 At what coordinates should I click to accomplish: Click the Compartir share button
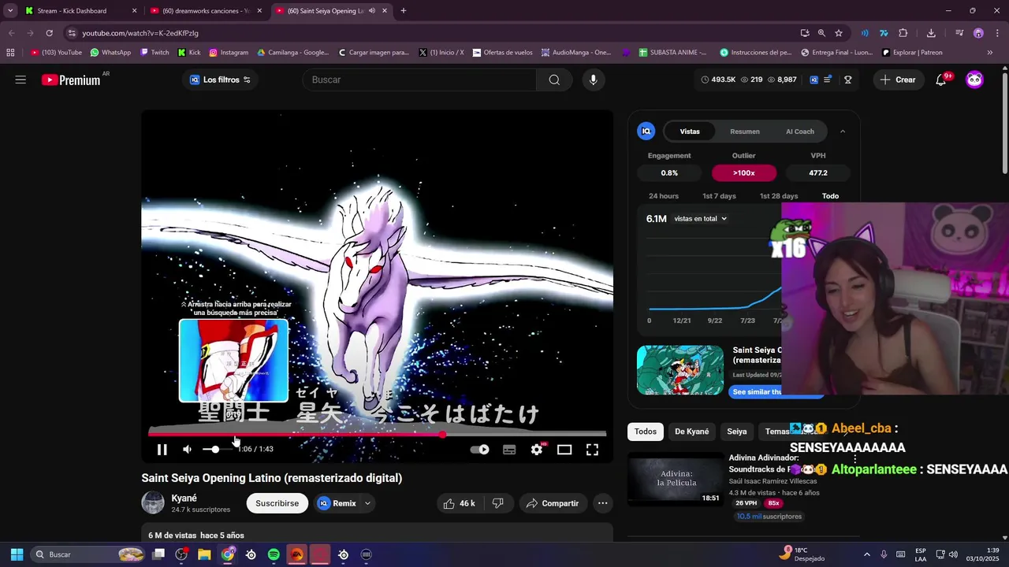coord(553,503)
